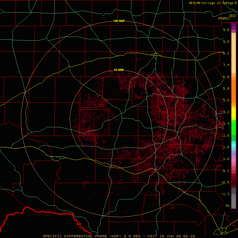
Task: Click the pink band of the color scale
Action: click(234, 160)
